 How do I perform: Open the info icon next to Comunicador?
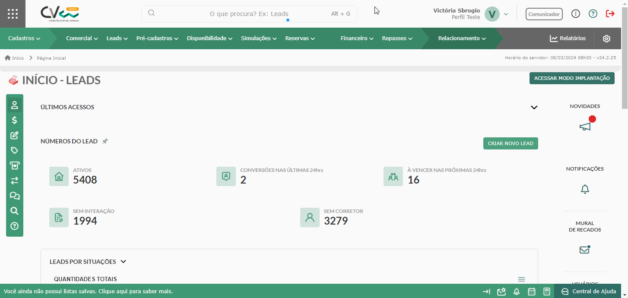click(x=575, y=14)
